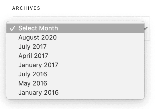
Task: Choose April 2017 archive entry
Action: point(75,56)
